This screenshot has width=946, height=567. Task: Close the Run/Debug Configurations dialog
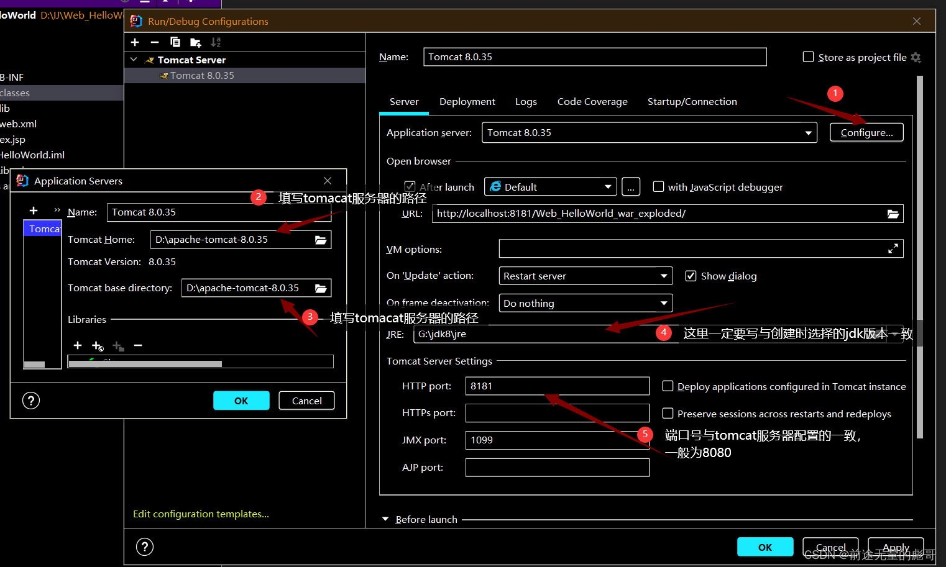tap(917, 21)
